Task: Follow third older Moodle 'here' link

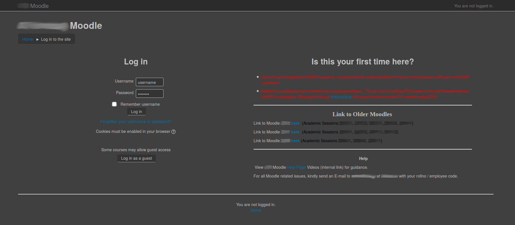Action: (295, 141)
